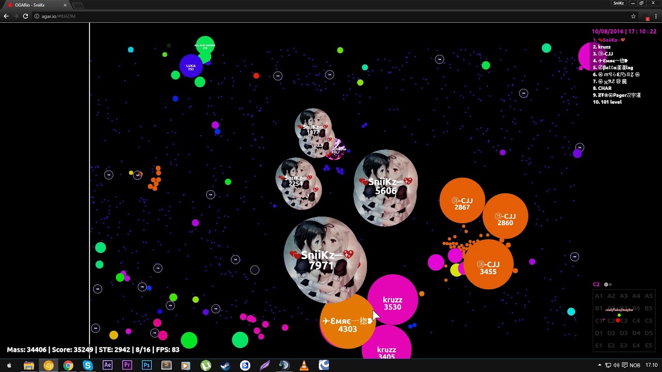Launch Adobe After Effects from taskbar

click(107, 365)
